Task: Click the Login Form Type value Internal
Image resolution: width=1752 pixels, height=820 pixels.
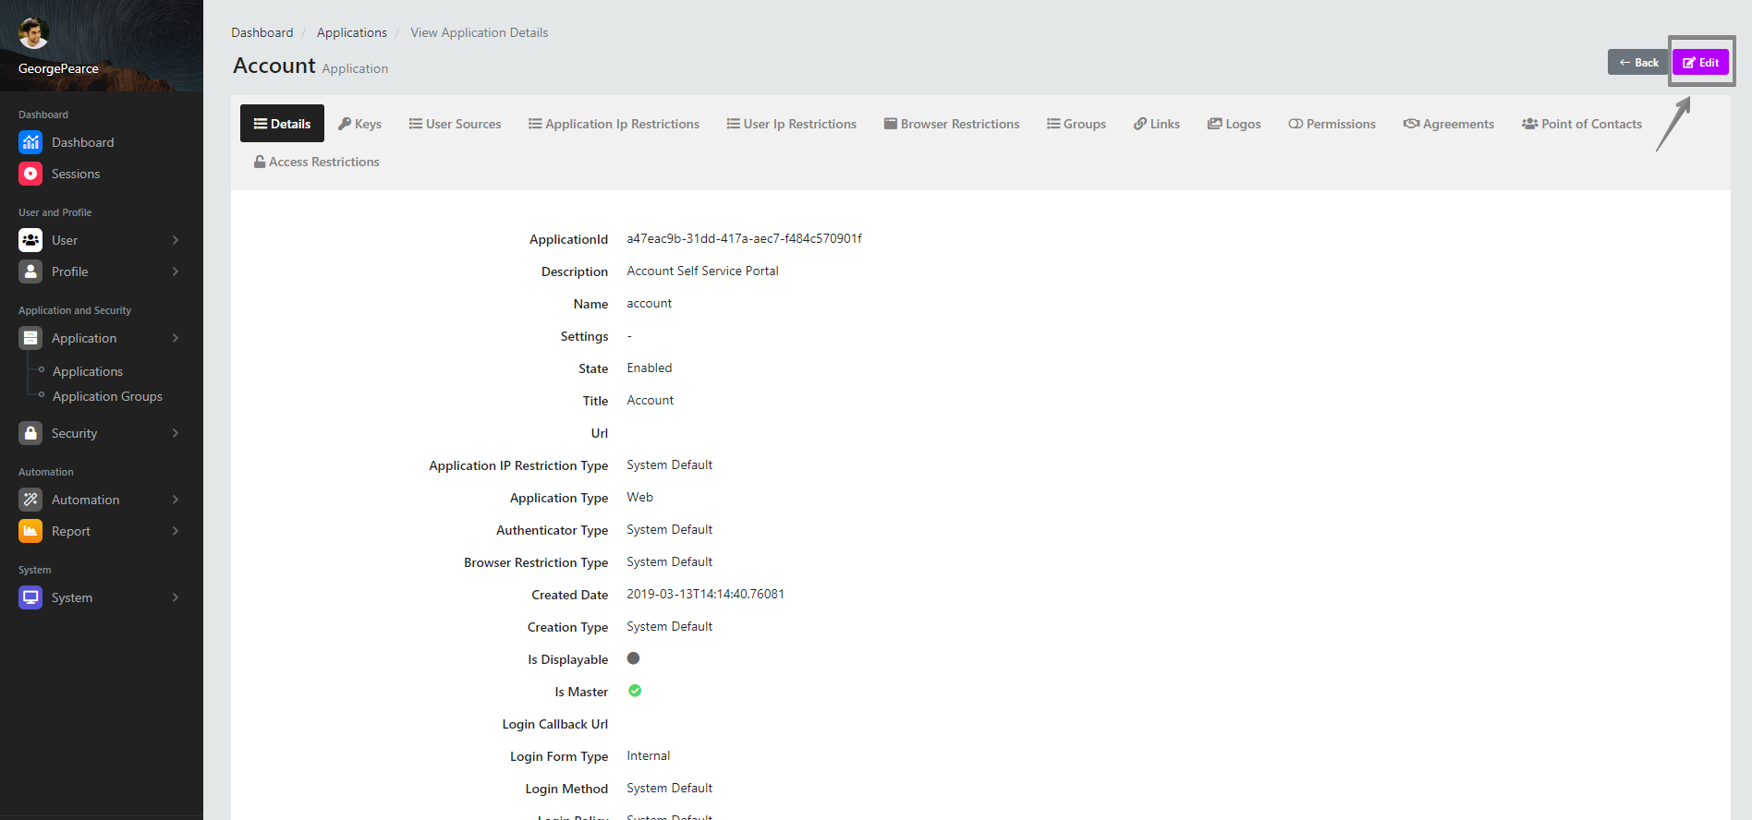Action: 648,755
